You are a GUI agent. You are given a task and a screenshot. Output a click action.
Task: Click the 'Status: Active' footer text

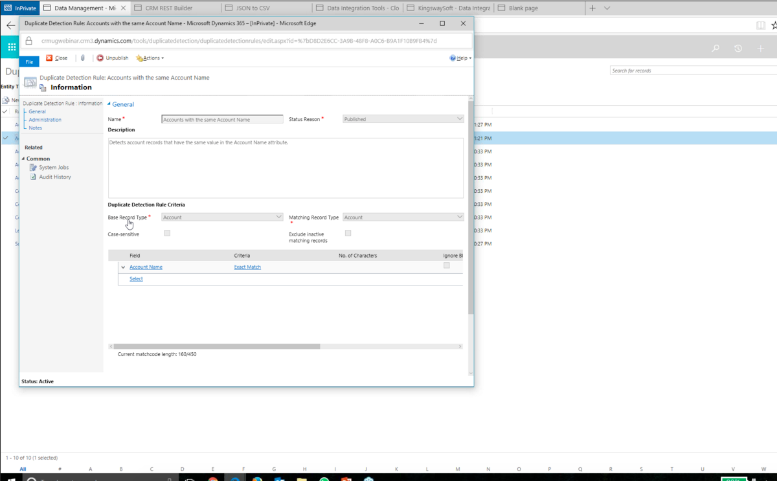click(x=38, y=381)
